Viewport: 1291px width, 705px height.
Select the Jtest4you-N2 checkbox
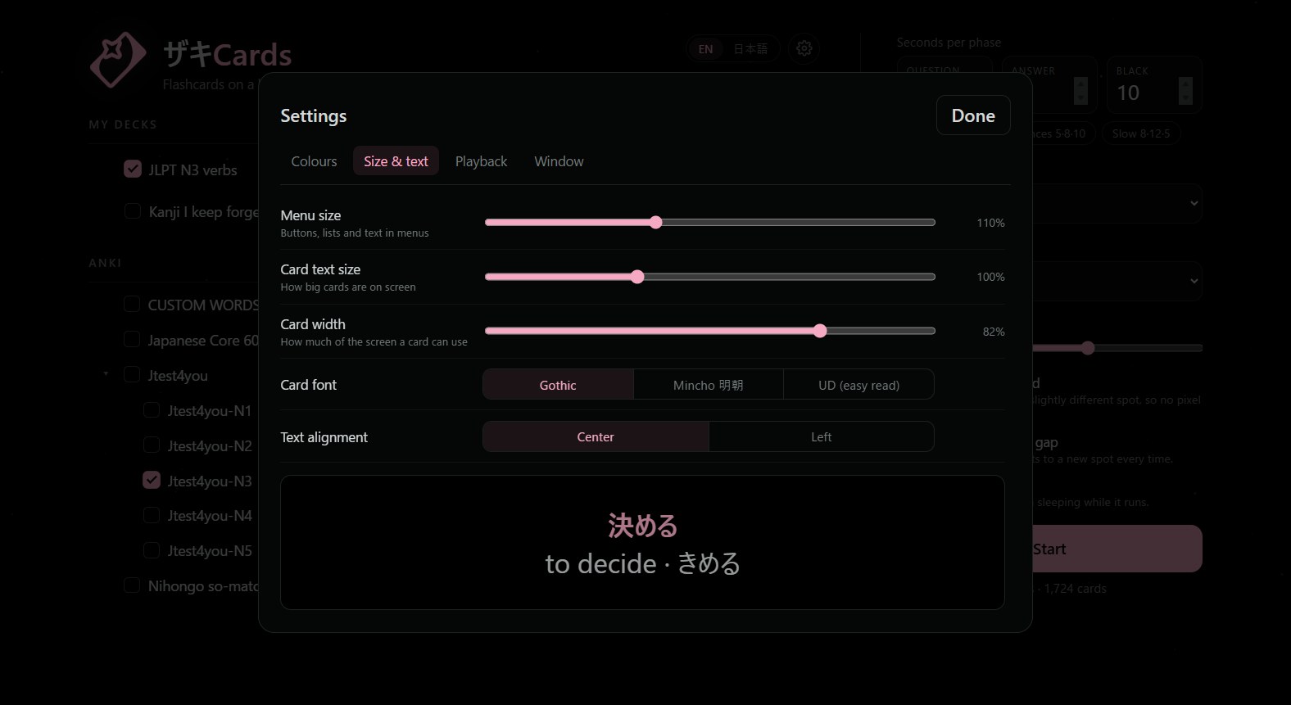click(x=152, y=445)
